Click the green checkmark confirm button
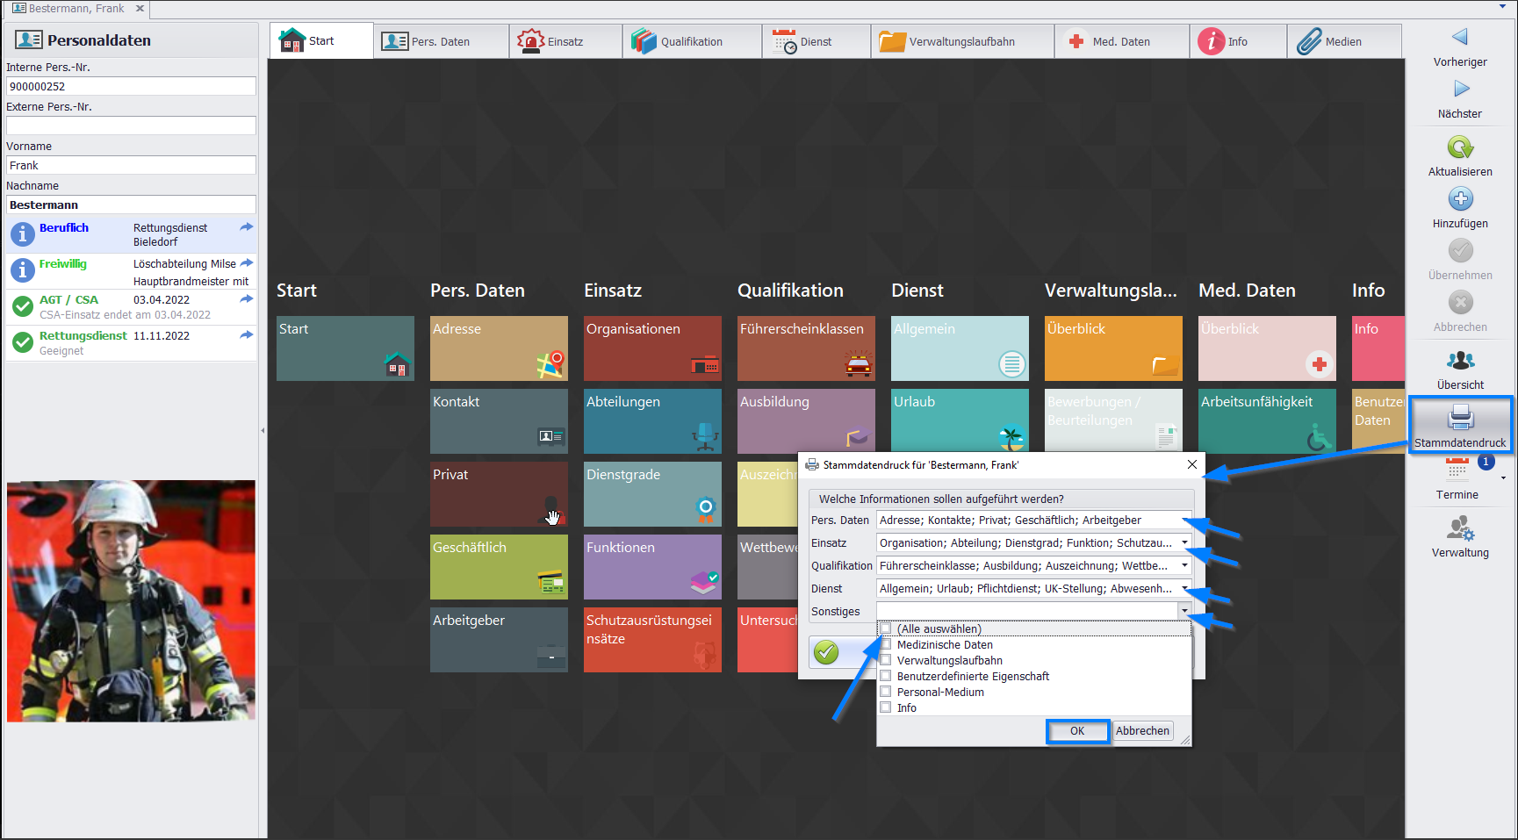This screenshot has height=840, width=1518. click(826, 652)
